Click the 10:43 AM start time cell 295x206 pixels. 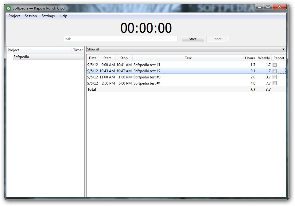(x=107, y=71)
